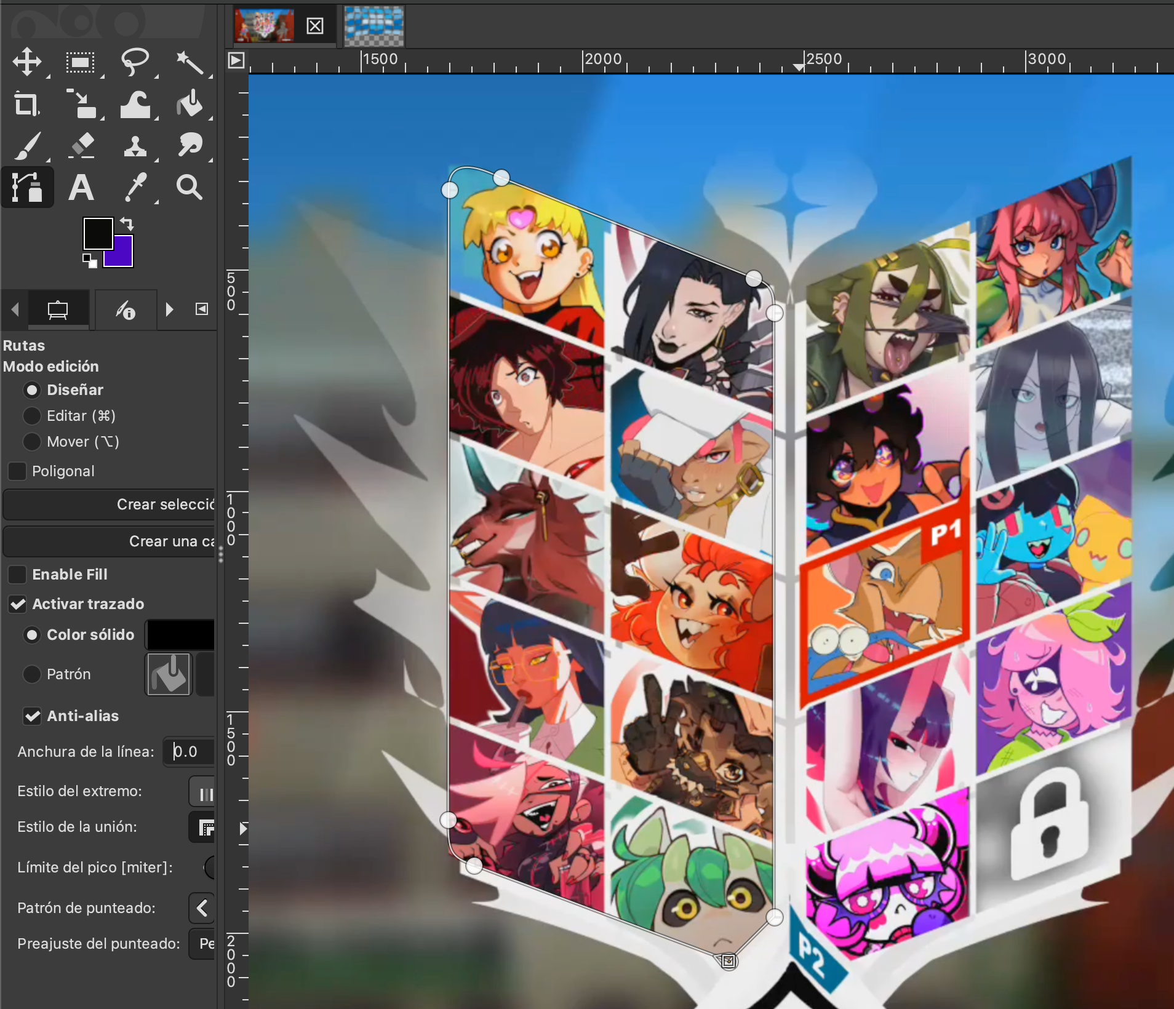Choose the Estilo de la unión join button
Image resolution: width=1174 pixels, height=1009 pixels.
click(202, 827)
